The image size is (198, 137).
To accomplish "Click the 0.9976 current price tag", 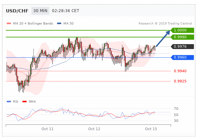I will point(182,46).
